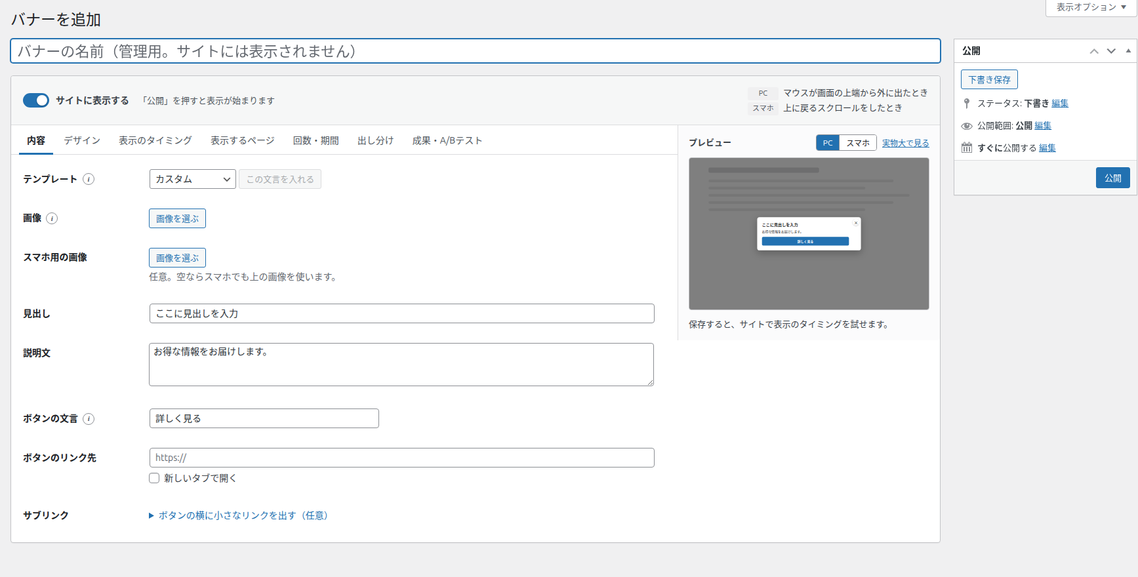Image resolution: width=1138 pixels, height=577 pixels.
Task: Collapse the 公開 panel with triangle icon
Action: click(1128, 50)
